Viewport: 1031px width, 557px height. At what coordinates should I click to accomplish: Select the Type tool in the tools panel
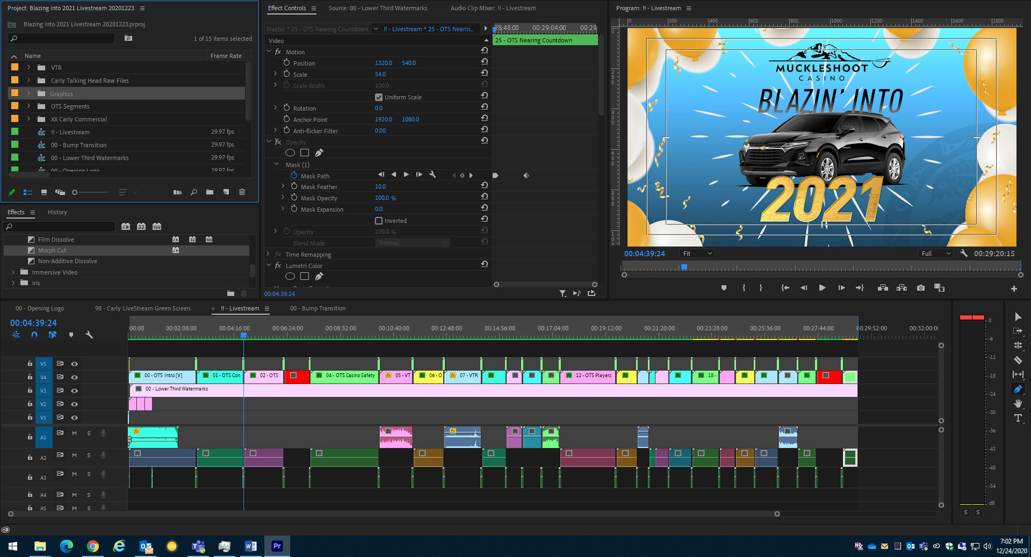coord(1018,418)
